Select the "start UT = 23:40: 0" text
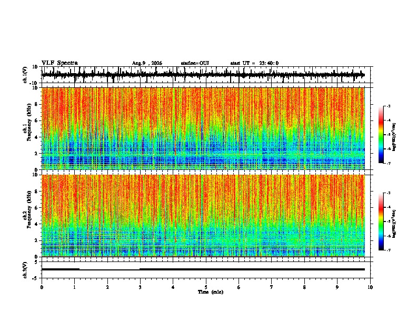This screenshot has height=322, width=417. click(254, 63)
